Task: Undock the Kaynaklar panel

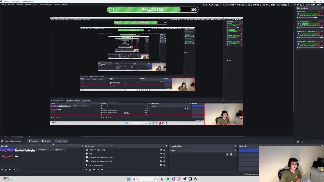Action: point(166,146)
